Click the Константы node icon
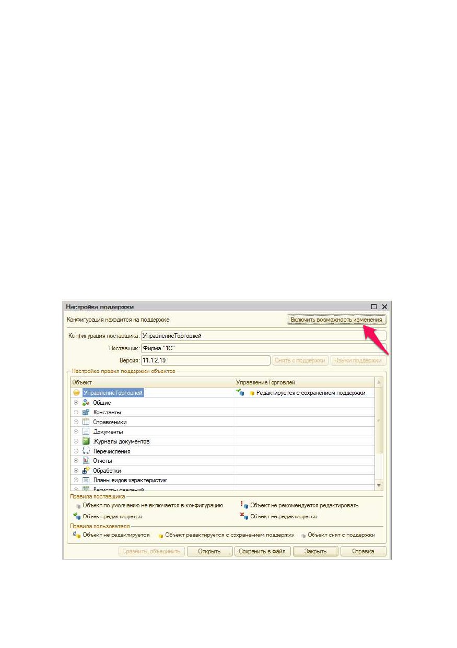This screenshot has width=457, height=648. [86, 412]
